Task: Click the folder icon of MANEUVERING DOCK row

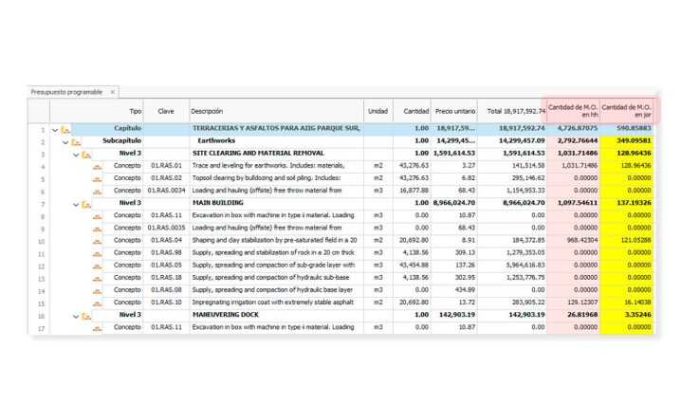Action: click(86, 316)
